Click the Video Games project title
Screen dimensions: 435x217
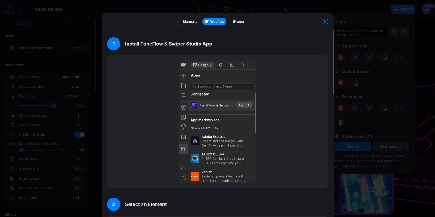point(48,9)
